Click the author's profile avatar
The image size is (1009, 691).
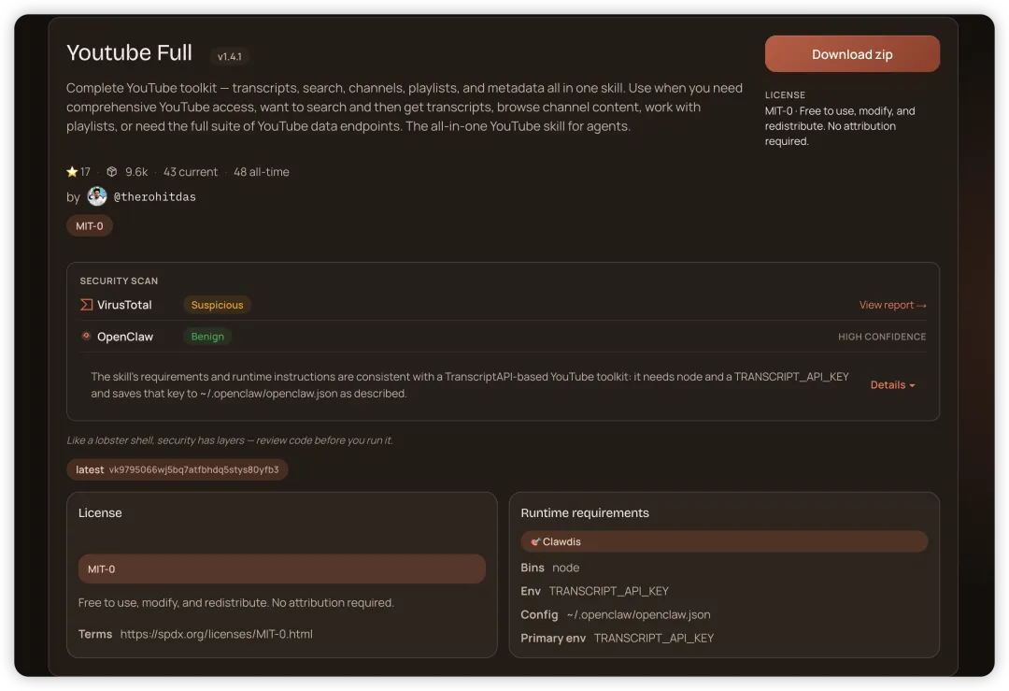[97, 196]
